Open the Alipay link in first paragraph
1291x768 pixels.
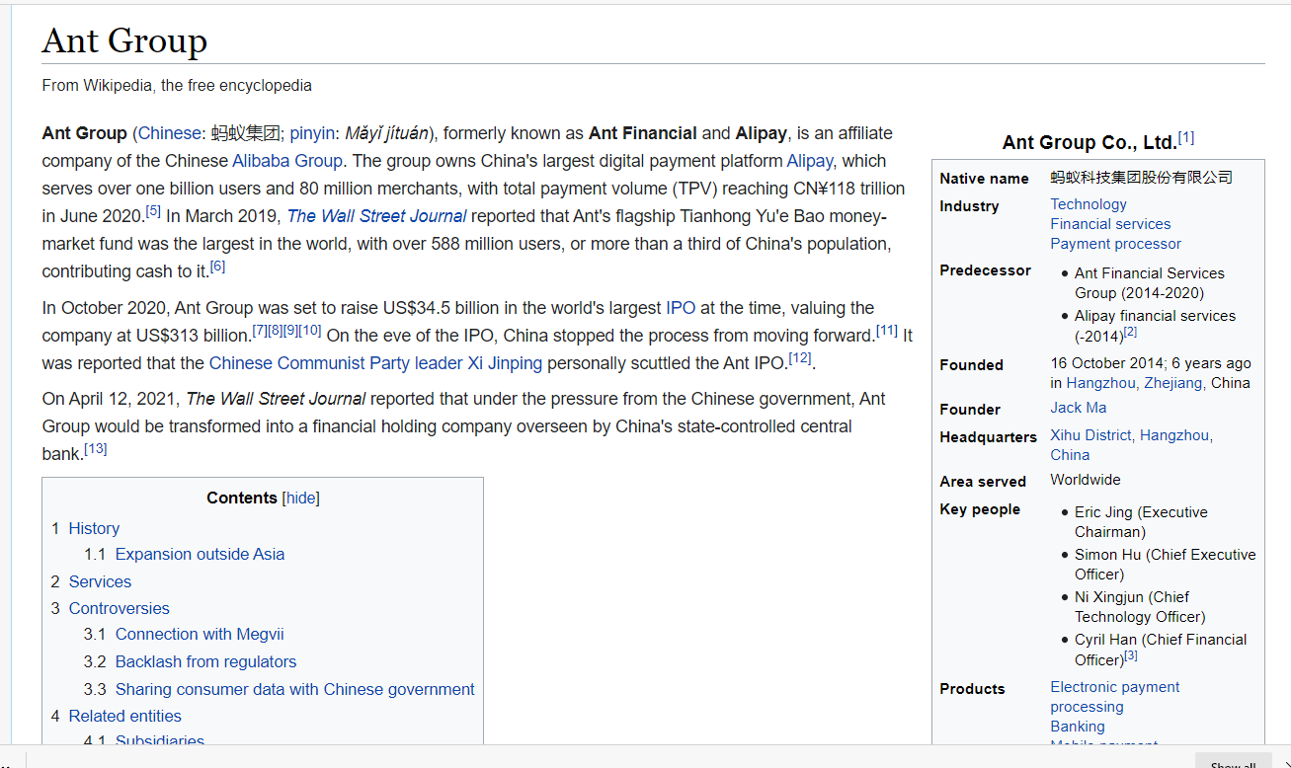tap(810, 161)
